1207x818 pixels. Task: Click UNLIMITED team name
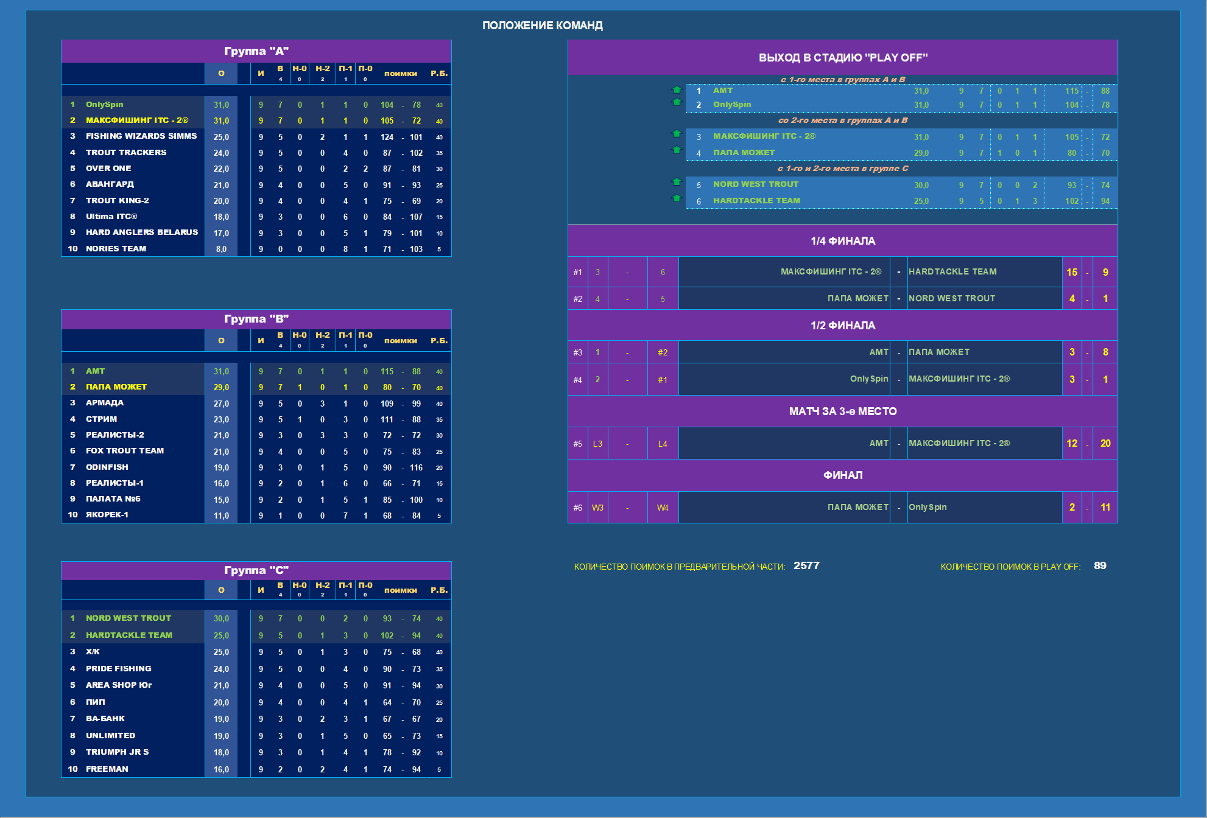(x=110, y=736)
